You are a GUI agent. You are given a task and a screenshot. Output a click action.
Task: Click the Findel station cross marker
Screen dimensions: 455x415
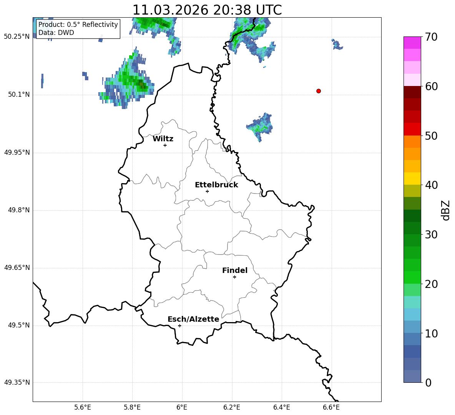click(234, 277)
